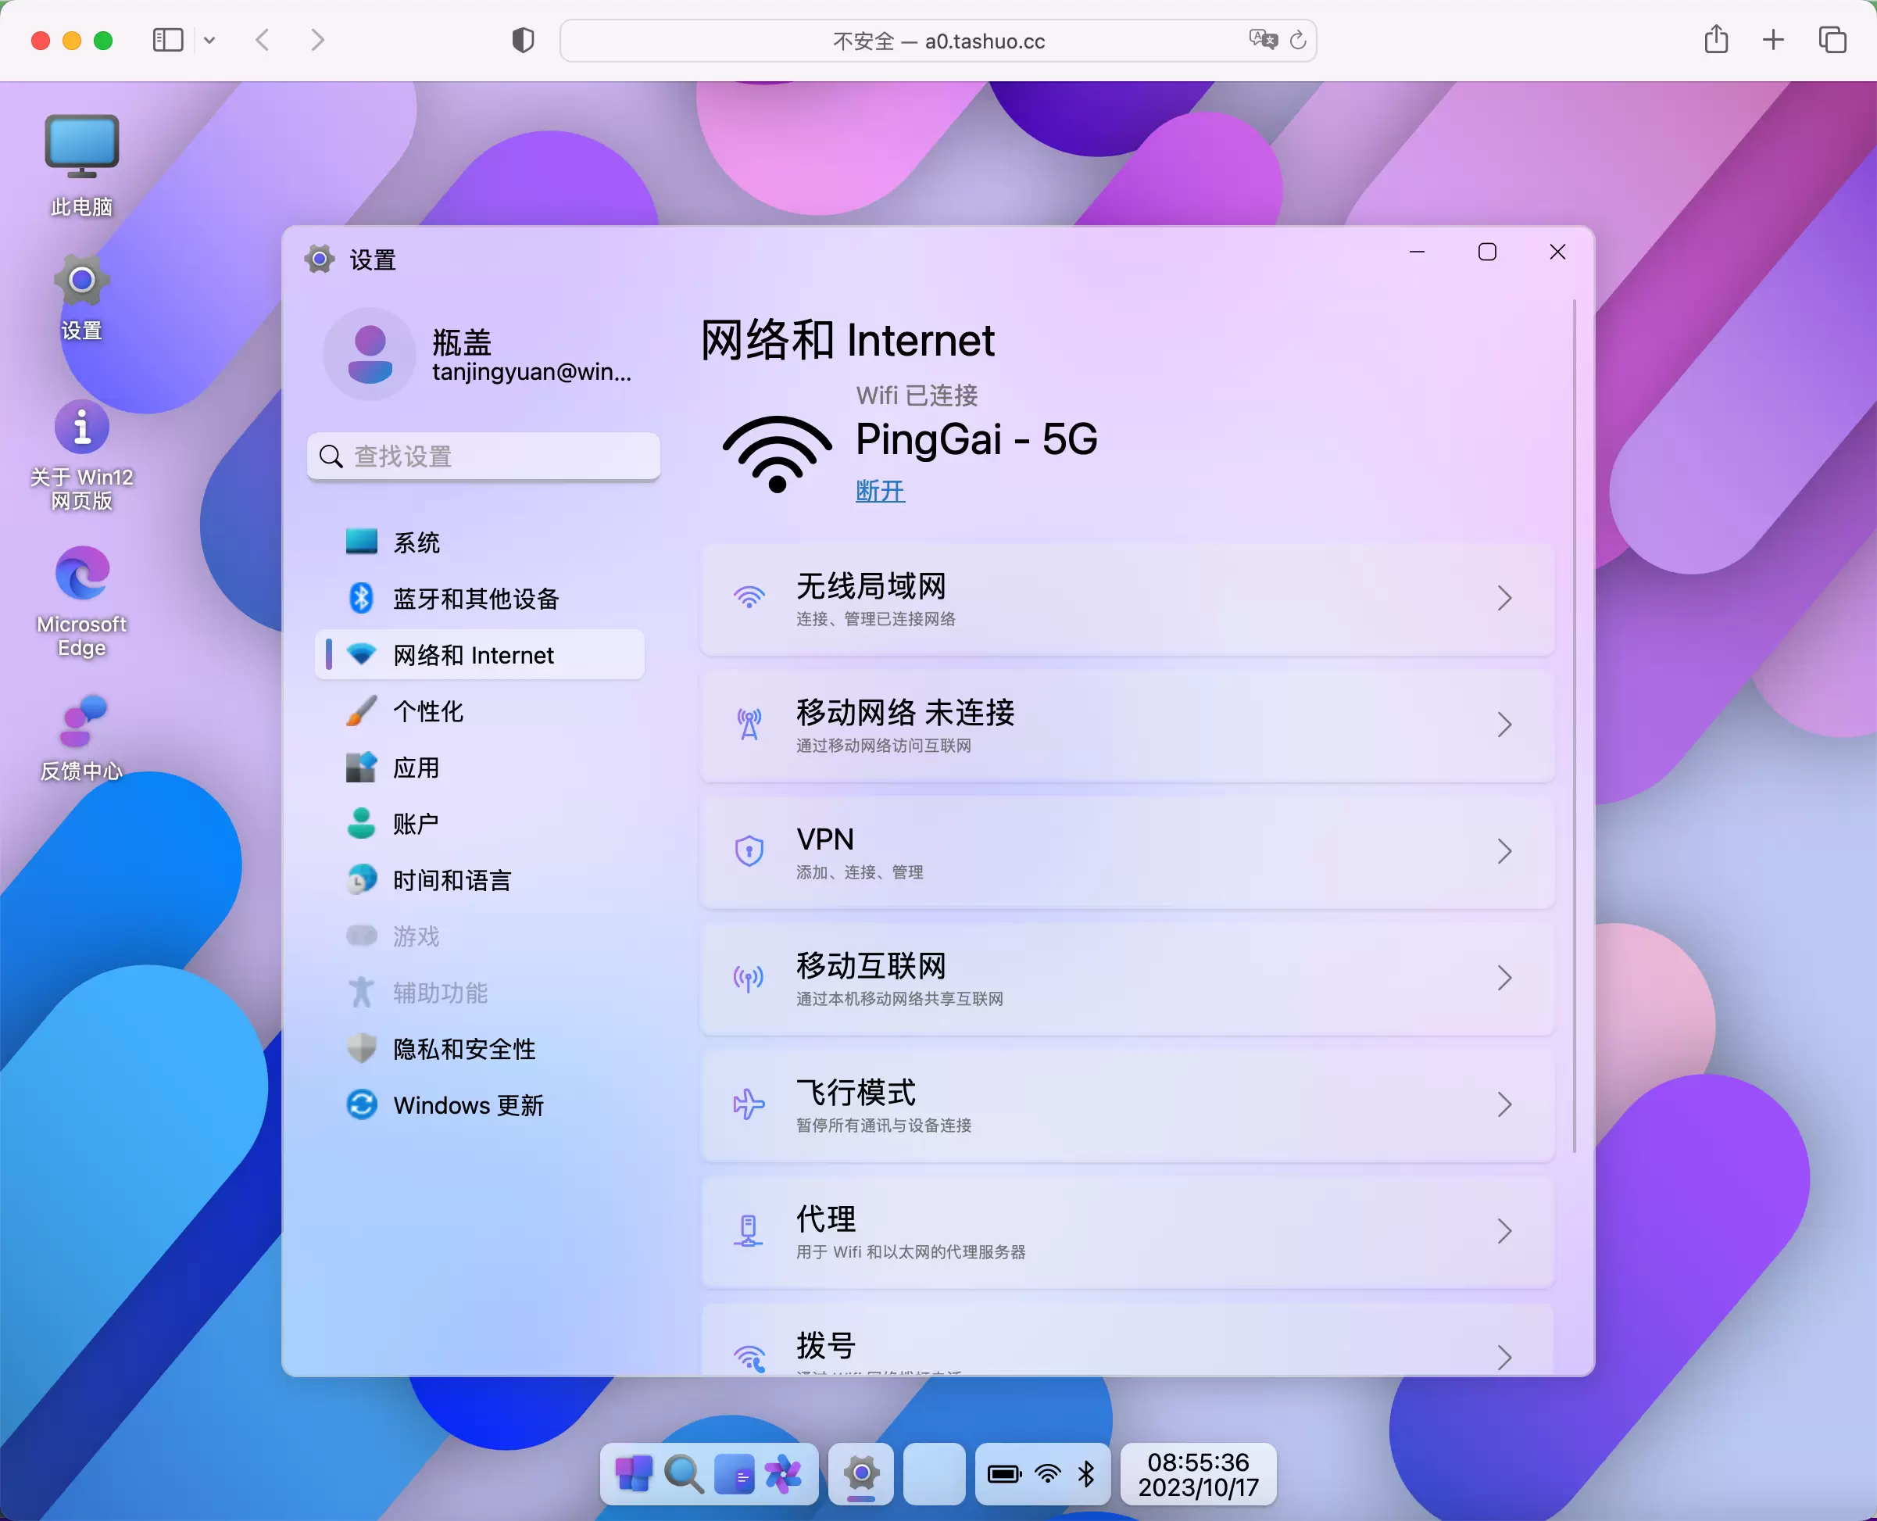Select 系统 in the settings sidebar
Screen dimensions: 1877x1521
pyautogui.click(x=479, y=542)
